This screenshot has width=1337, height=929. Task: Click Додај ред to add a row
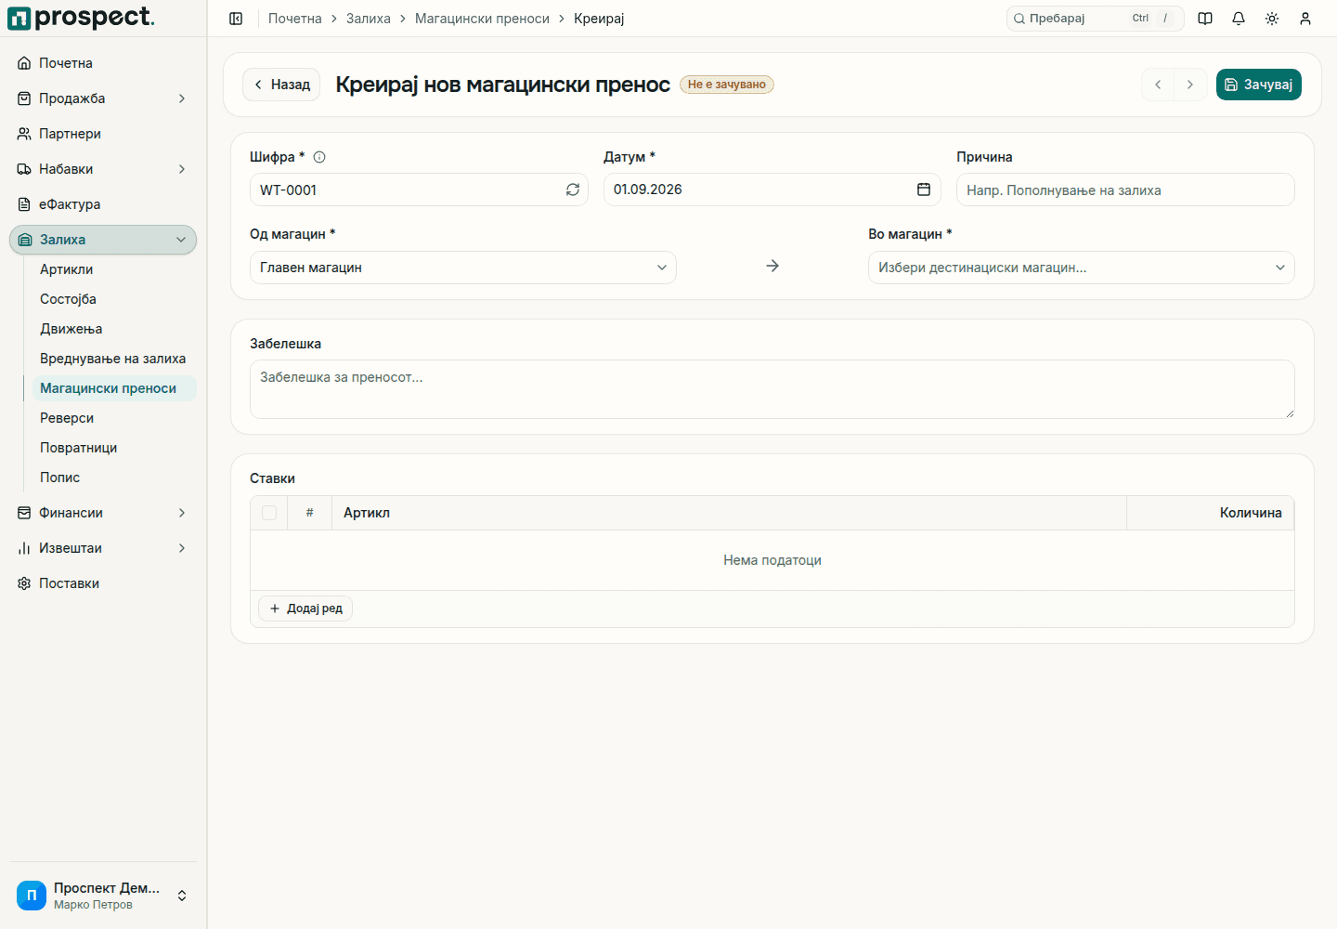coord(305,608)
